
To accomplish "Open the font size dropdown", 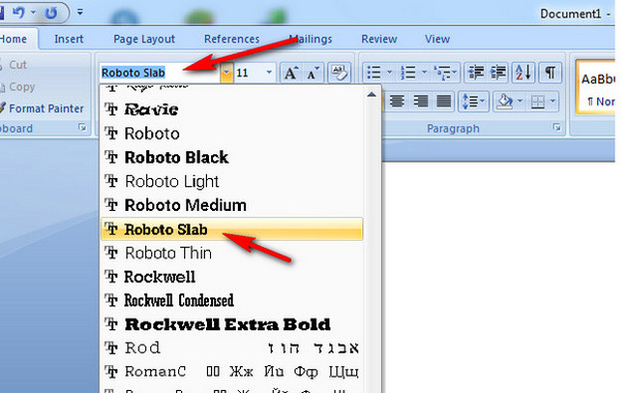I will click(x=269, y=73).
